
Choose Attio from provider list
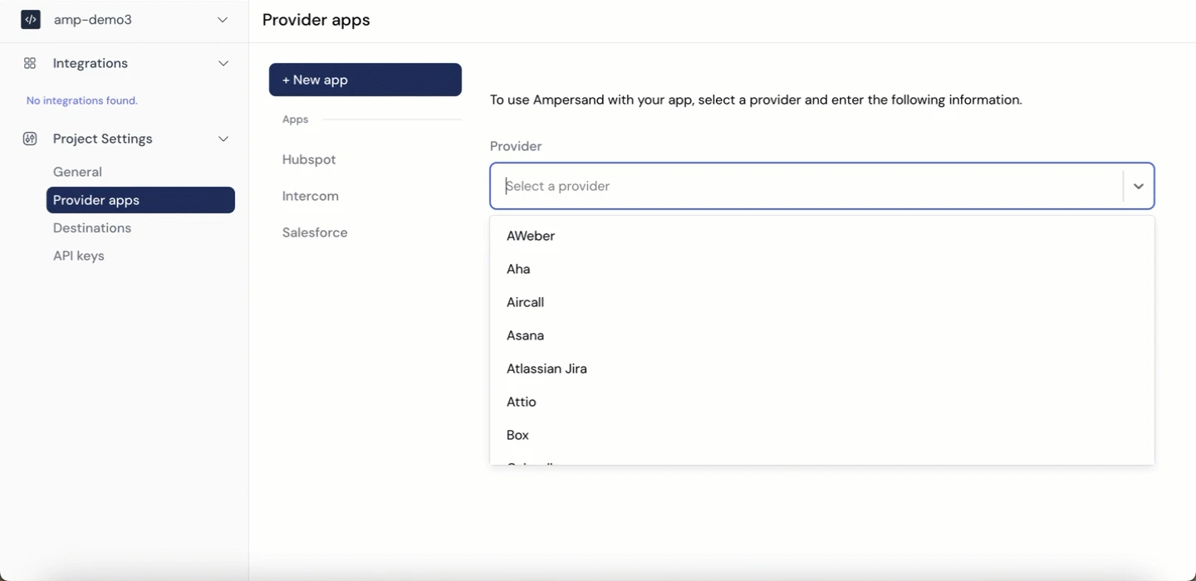pos(822,402)
